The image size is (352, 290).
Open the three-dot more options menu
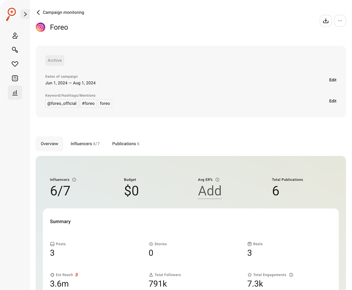point(340,21)
